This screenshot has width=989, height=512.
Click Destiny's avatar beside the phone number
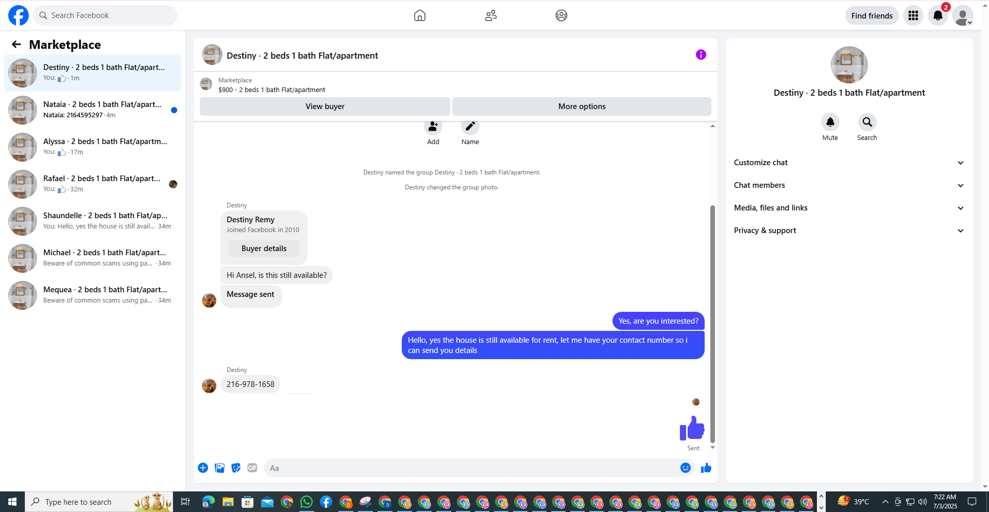pyautogui.click(x=209, y=386)
